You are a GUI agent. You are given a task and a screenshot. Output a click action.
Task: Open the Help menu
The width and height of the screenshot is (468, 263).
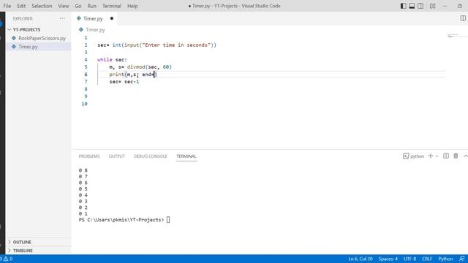point(132,6)
